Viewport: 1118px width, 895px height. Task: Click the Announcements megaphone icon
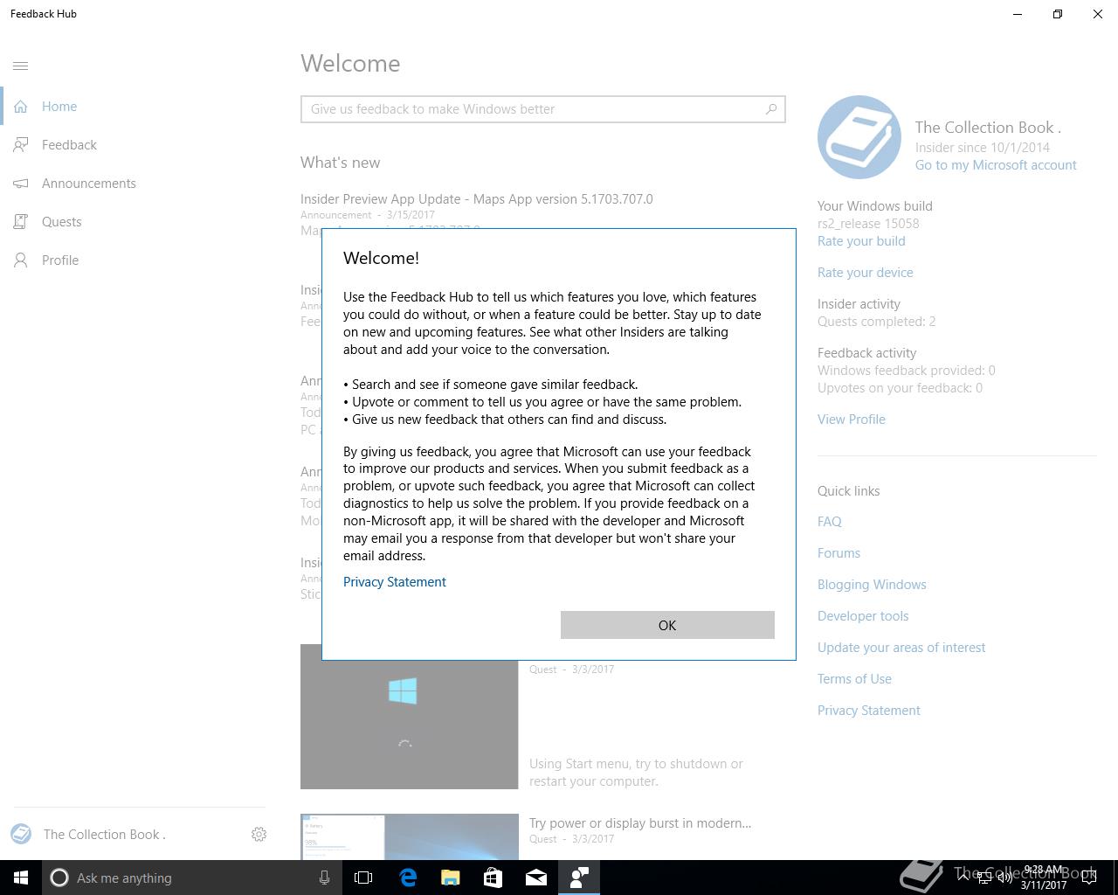pos(21,184)
